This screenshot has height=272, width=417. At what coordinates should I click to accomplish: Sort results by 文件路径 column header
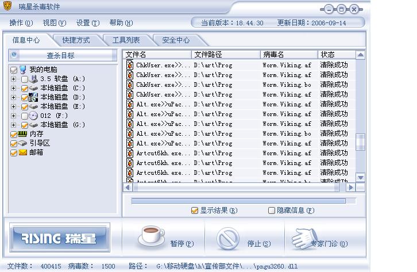tap(226, 55)
